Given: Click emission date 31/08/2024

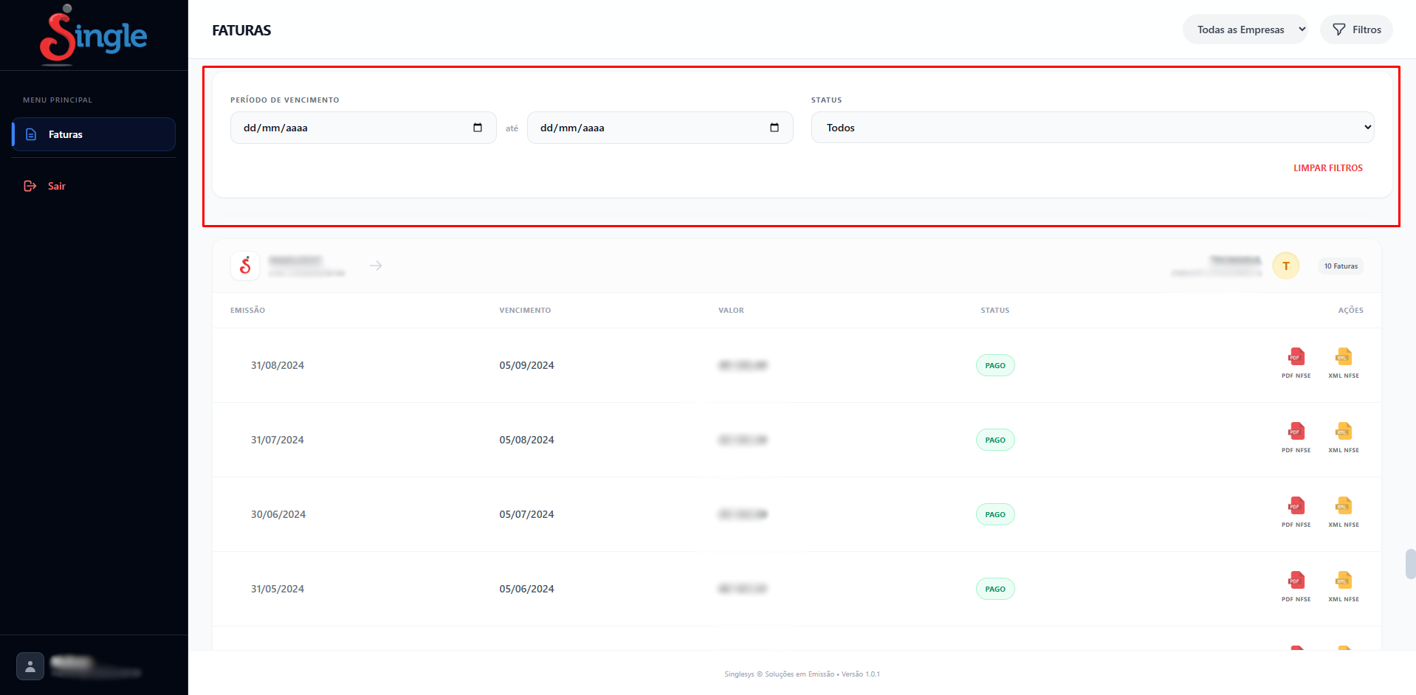Looking at the screenshot, I should pyautogui.click(x=278, y=365).
